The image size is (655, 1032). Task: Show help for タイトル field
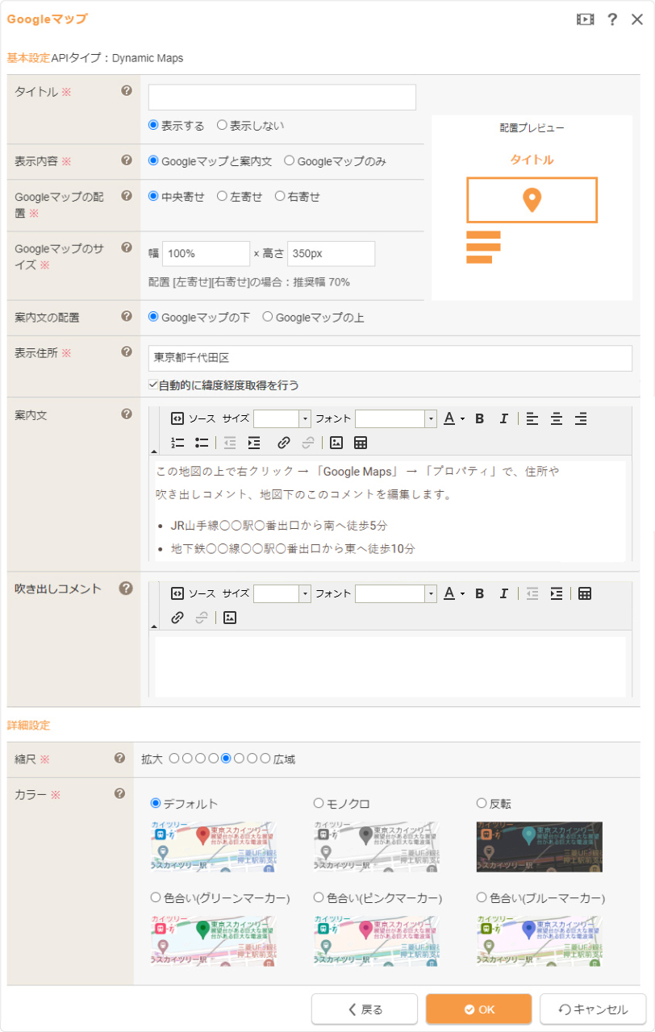tap(127, 90)
